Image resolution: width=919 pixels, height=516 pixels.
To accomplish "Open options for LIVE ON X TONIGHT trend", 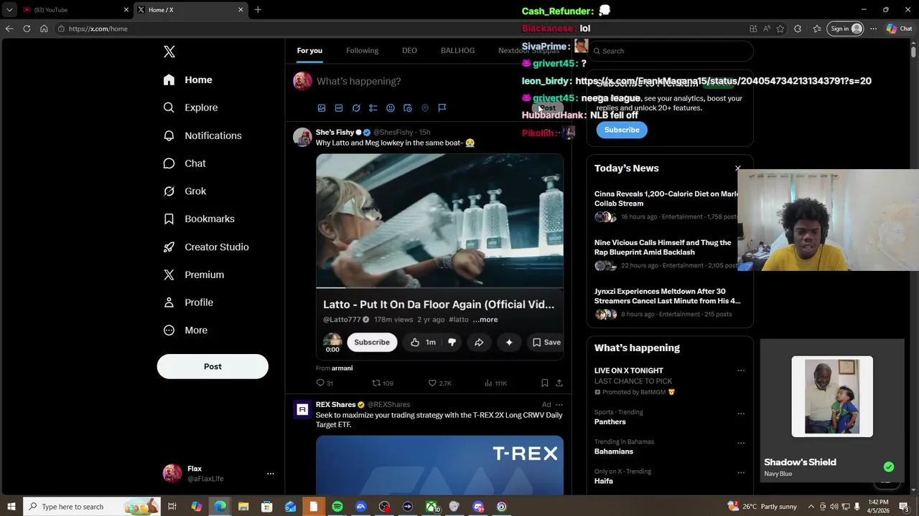I will coord(741,371).
